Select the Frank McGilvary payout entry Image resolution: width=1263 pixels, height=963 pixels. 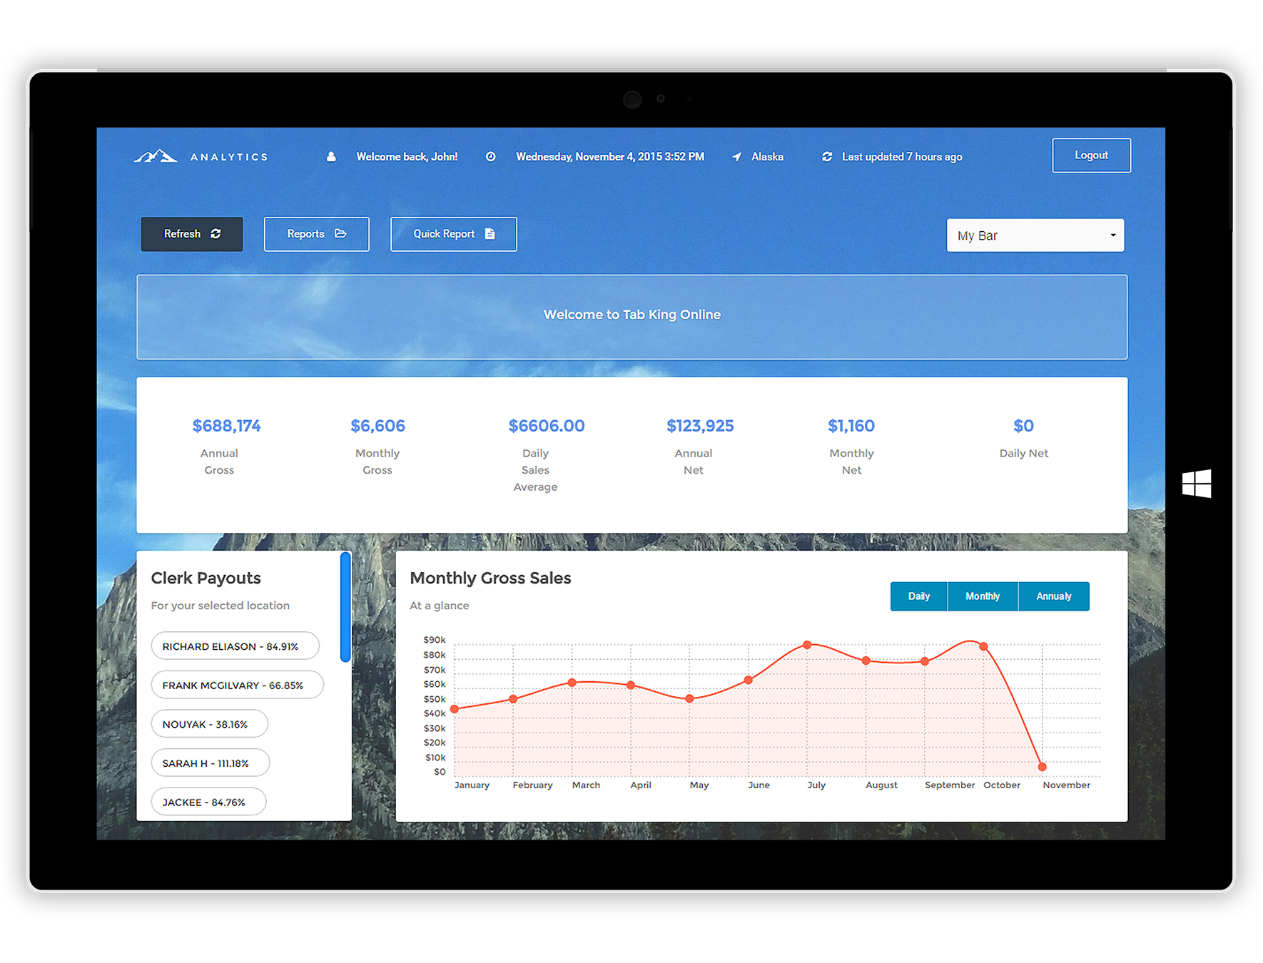point(237,685)
